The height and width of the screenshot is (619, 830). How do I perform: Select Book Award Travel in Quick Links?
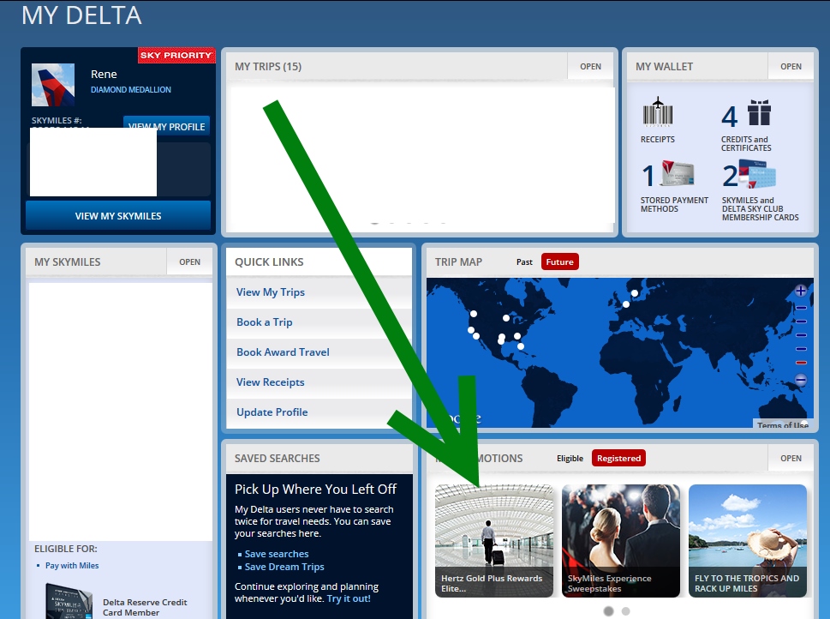(283, 352)
